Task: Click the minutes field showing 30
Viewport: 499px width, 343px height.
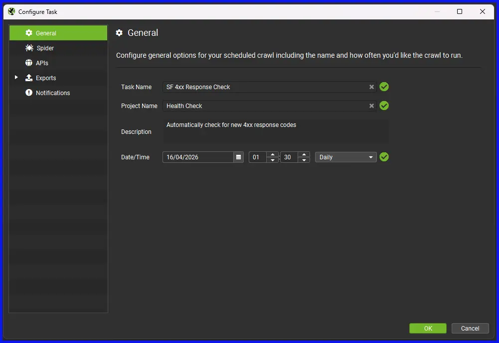Action: click(x=289, y=157)
